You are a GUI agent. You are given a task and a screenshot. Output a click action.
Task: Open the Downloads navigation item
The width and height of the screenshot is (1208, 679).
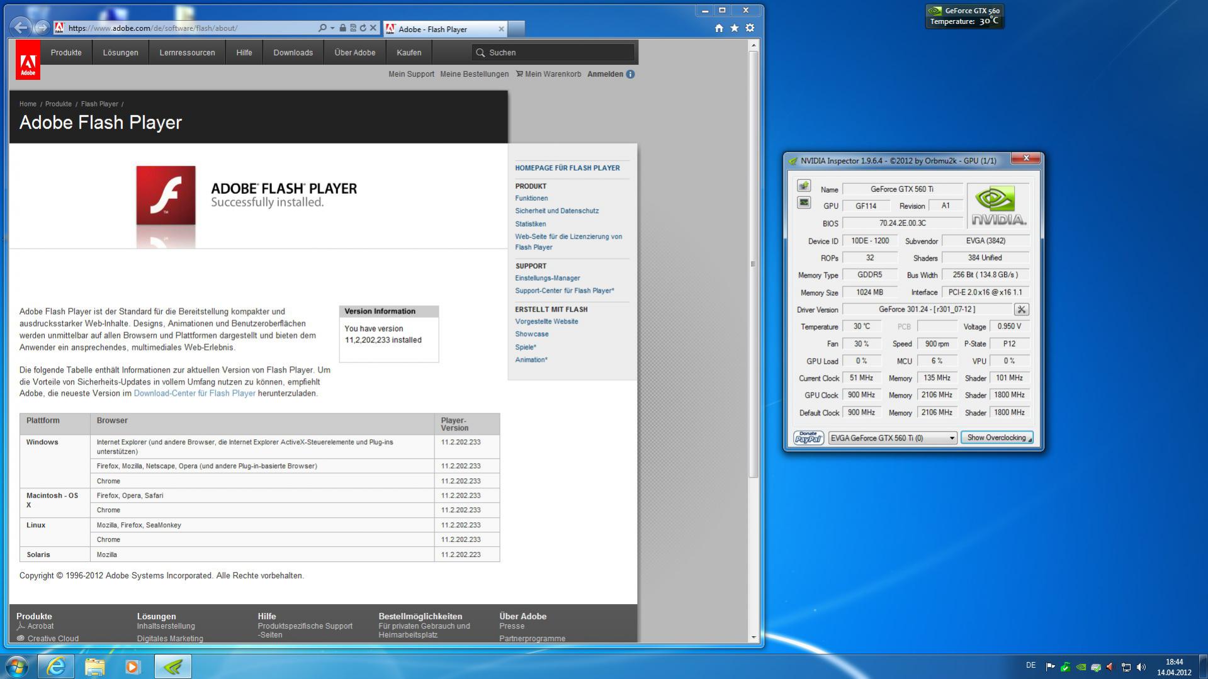tap(293, 53)
